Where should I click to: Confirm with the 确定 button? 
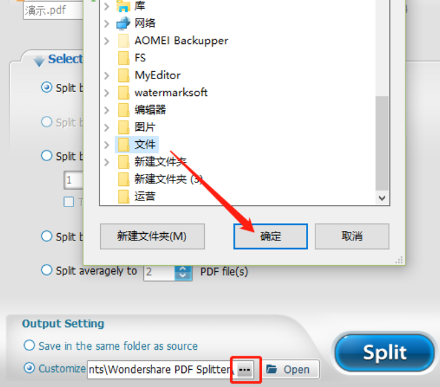[x=271, y=236]
